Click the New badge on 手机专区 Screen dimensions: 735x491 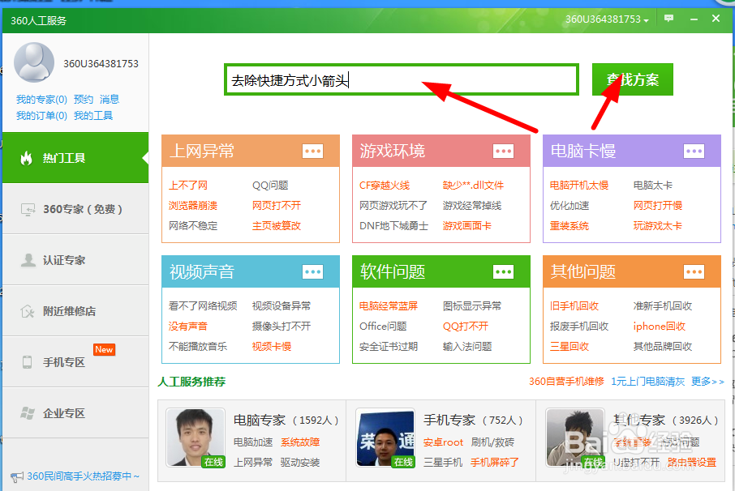[x=104, y=349]
